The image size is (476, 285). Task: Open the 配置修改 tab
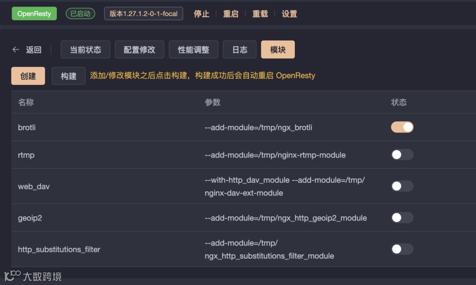[139, 49]
